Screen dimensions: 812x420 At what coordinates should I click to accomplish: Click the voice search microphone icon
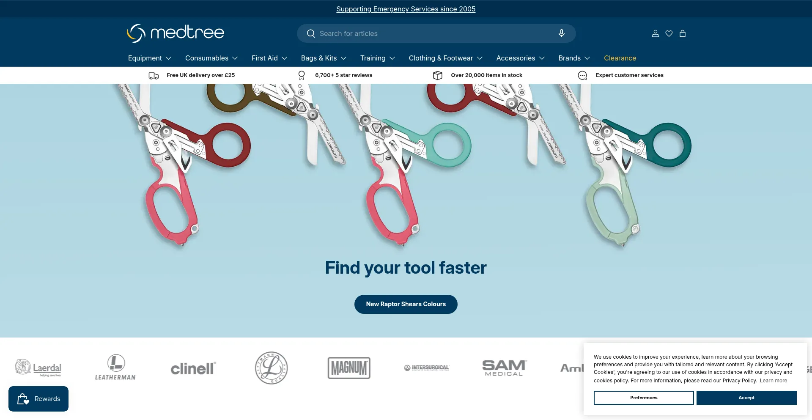pos(561,33)
